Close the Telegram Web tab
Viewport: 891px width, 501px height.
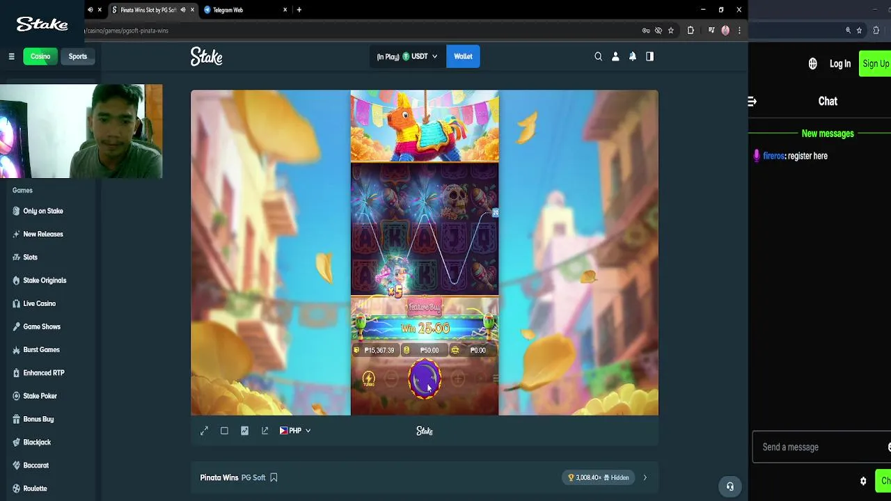[x=285, y=10]
